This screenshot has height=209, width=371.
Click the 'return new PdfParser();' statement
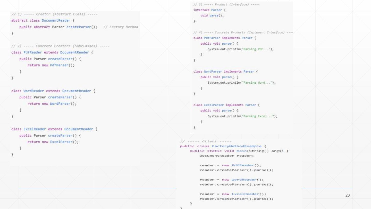[51, 65]
